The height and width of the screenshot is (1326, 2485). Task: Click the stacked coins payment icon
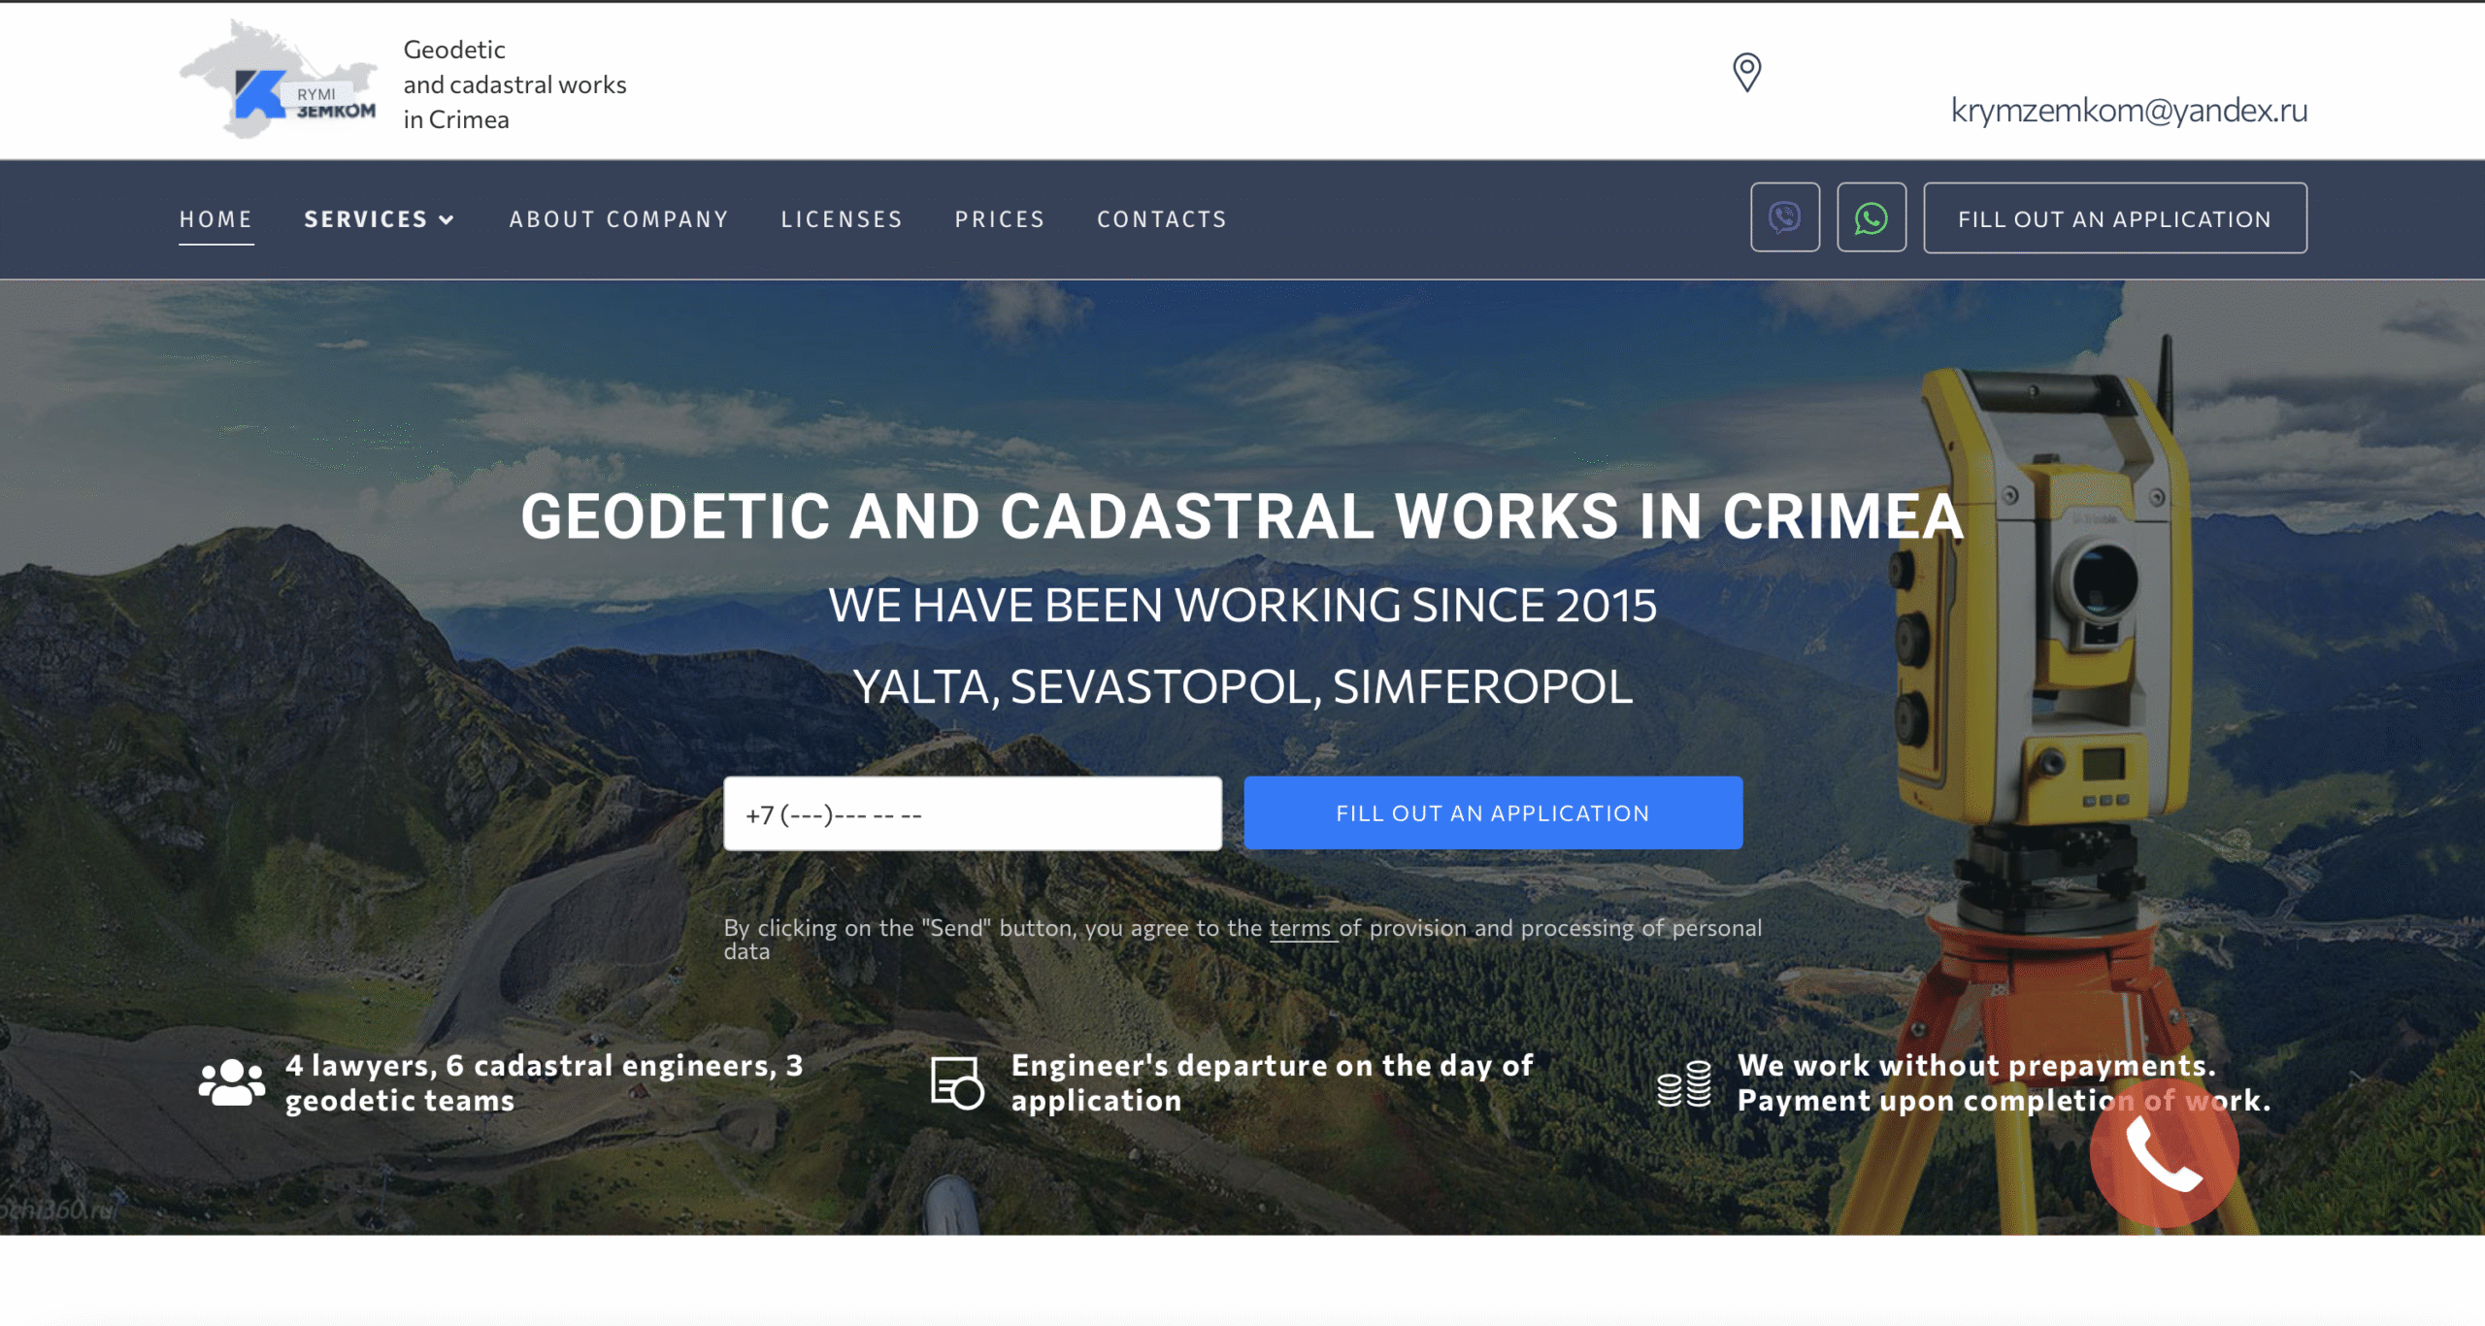[1684, 1082]
